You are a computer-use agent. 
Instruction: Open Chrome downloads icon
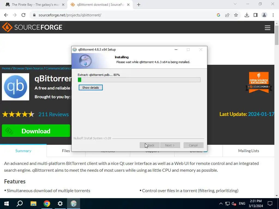(247, 15)
